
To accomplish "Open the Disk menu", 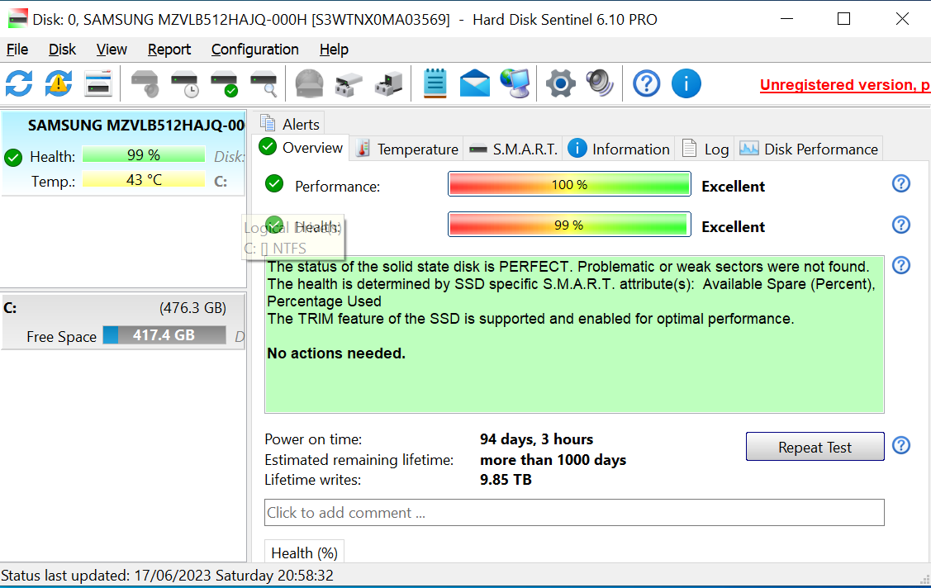I will click(x=62, y=50).
